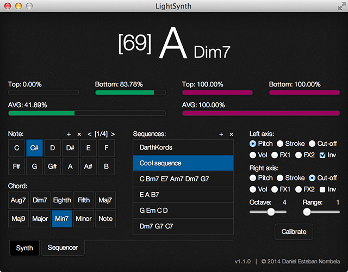Uncheck Left axis Inv checkbox
Image resolution: width=348 pixels, height=272 pixels.
[x=322, y=155]
